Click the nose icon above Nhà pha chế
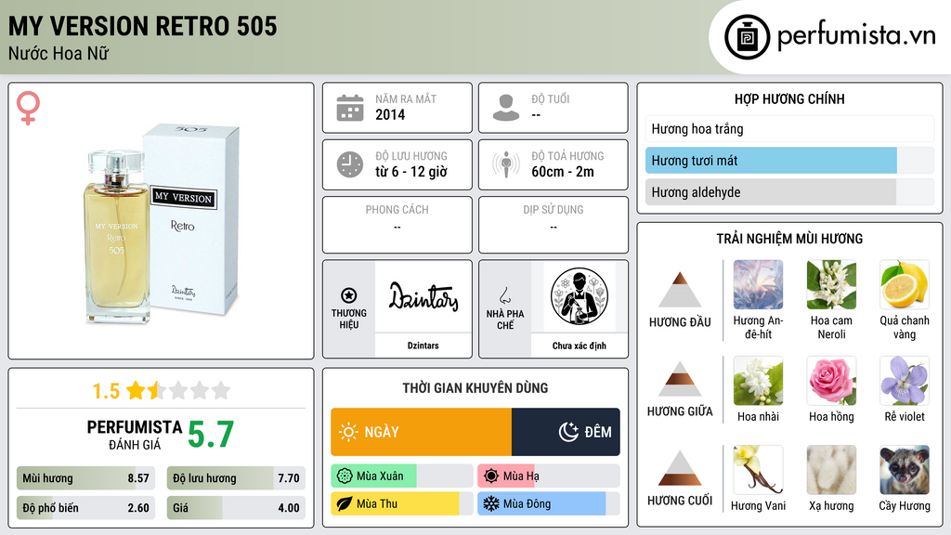Screen dimensions: 951x535 click(x=504, y=295)
